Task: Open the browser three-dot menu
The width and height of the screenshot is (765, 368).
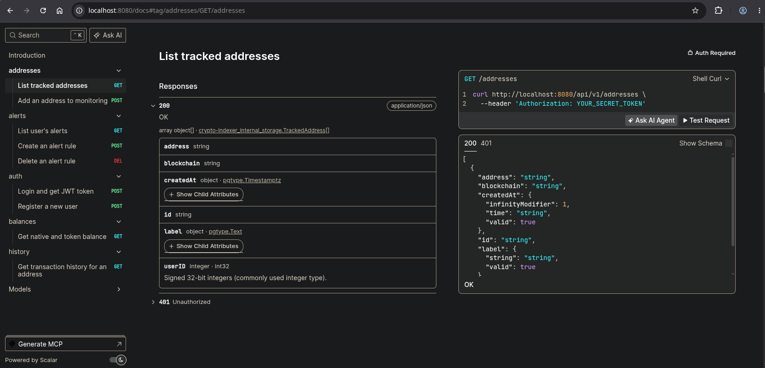Action: tap(759, 11)
